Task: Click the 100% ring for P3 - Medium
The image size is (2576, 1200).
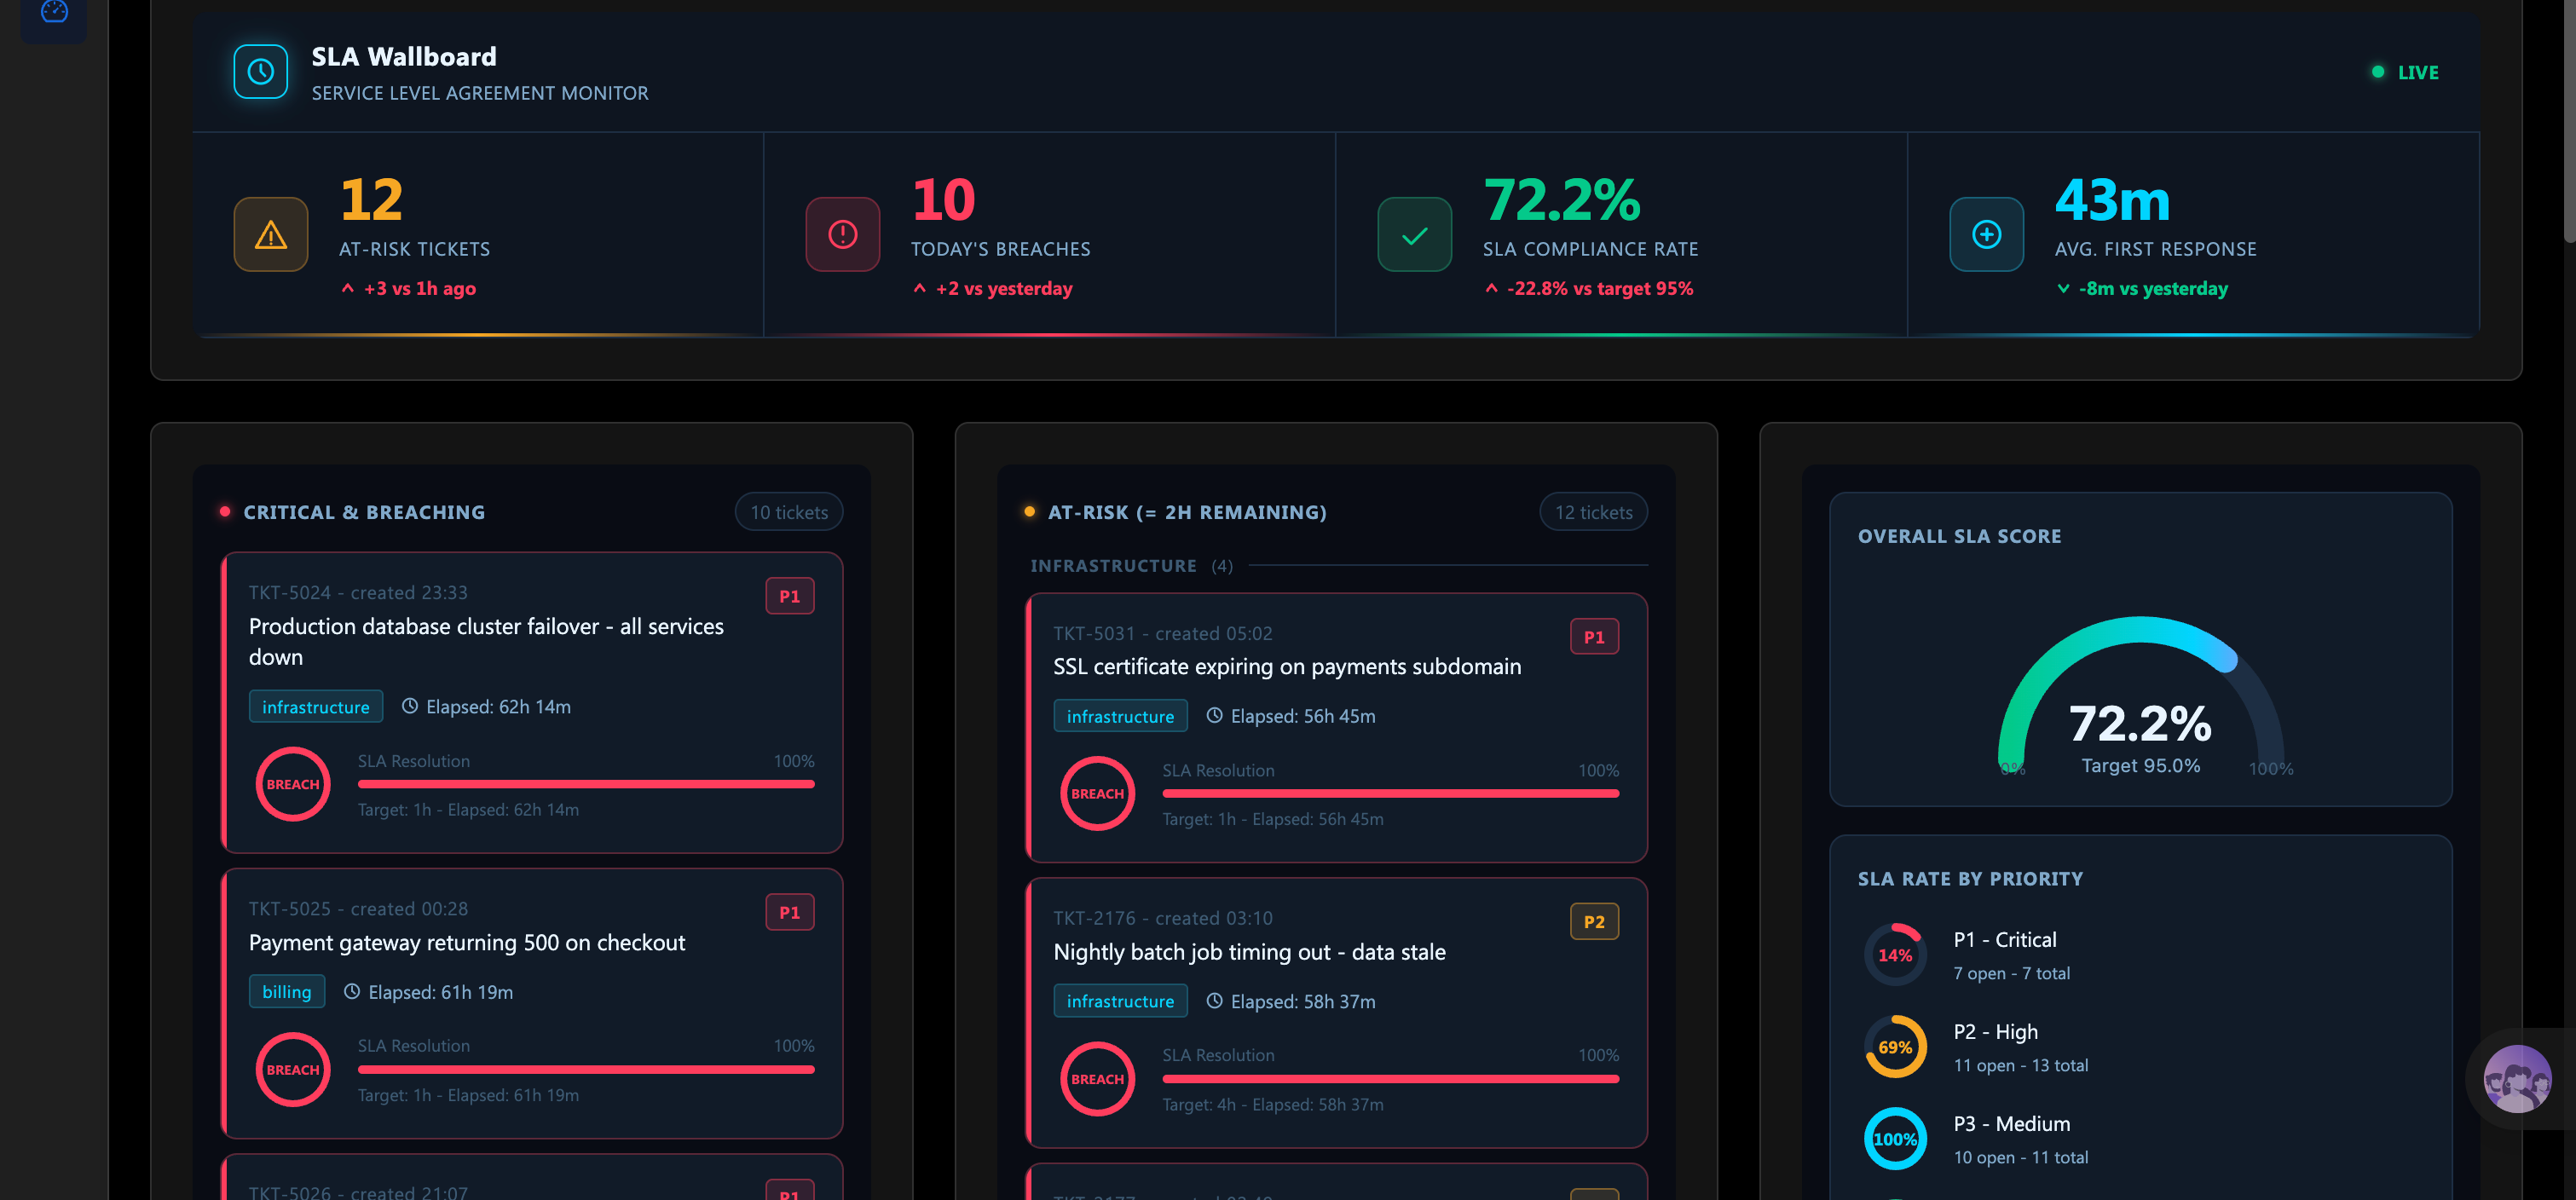Action: [1895, 1139]
